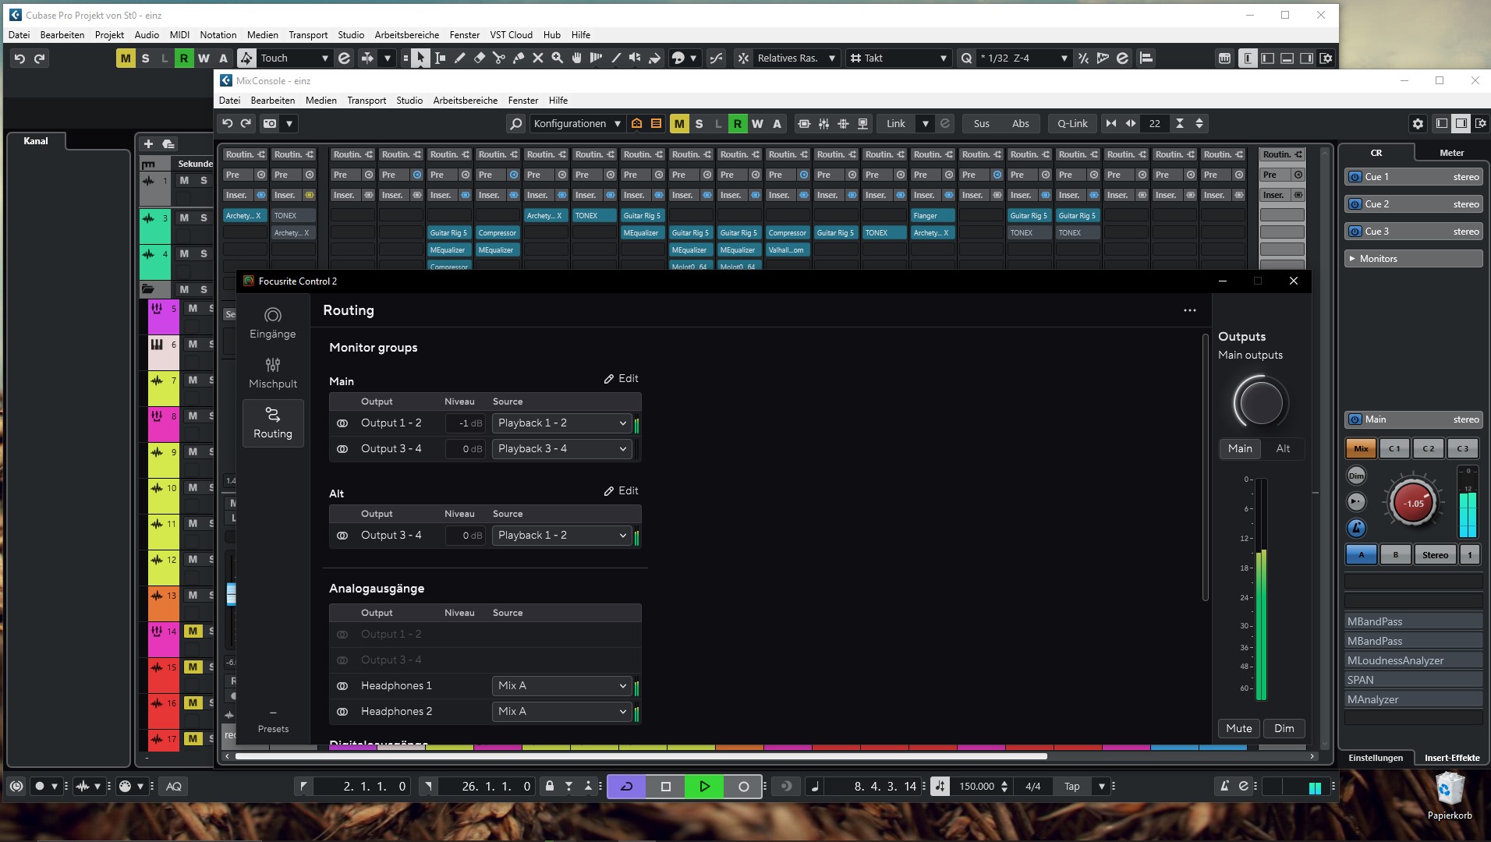Select the Routing page in Focusrite sidebar
Viewport: 1491px width, 842px height.
coord(272,423)
